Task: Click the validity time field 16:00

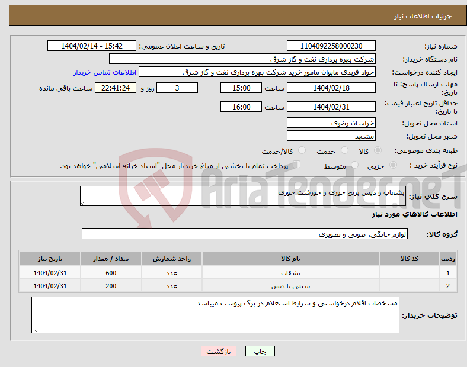Action: pyautogui.click(x=241, y=107)
